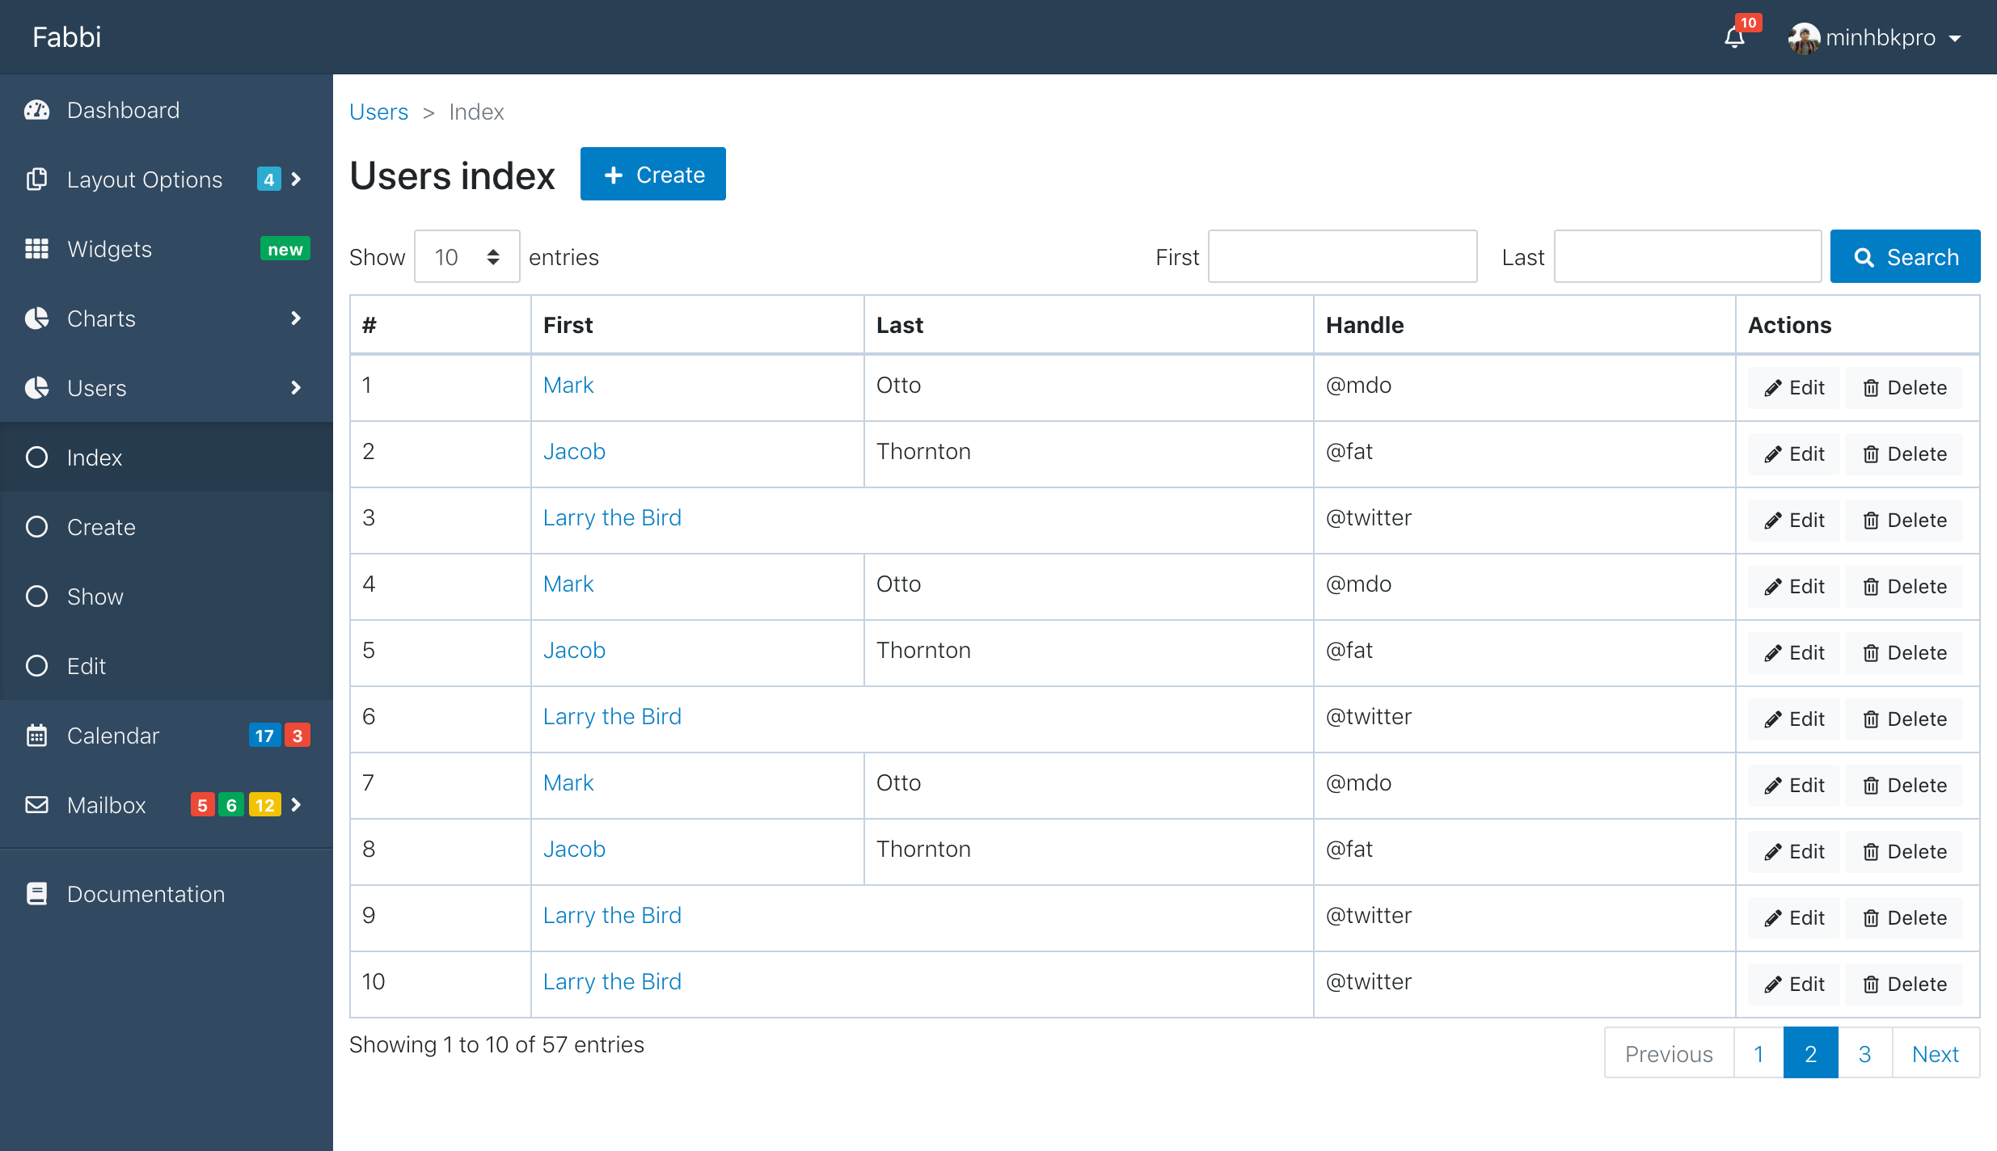
Task: Click the notification bell icon
Action: click(x=1734, y=37)
